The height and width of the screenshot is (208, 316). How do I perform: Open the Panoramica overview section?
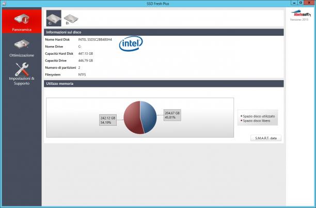(22, 21)
